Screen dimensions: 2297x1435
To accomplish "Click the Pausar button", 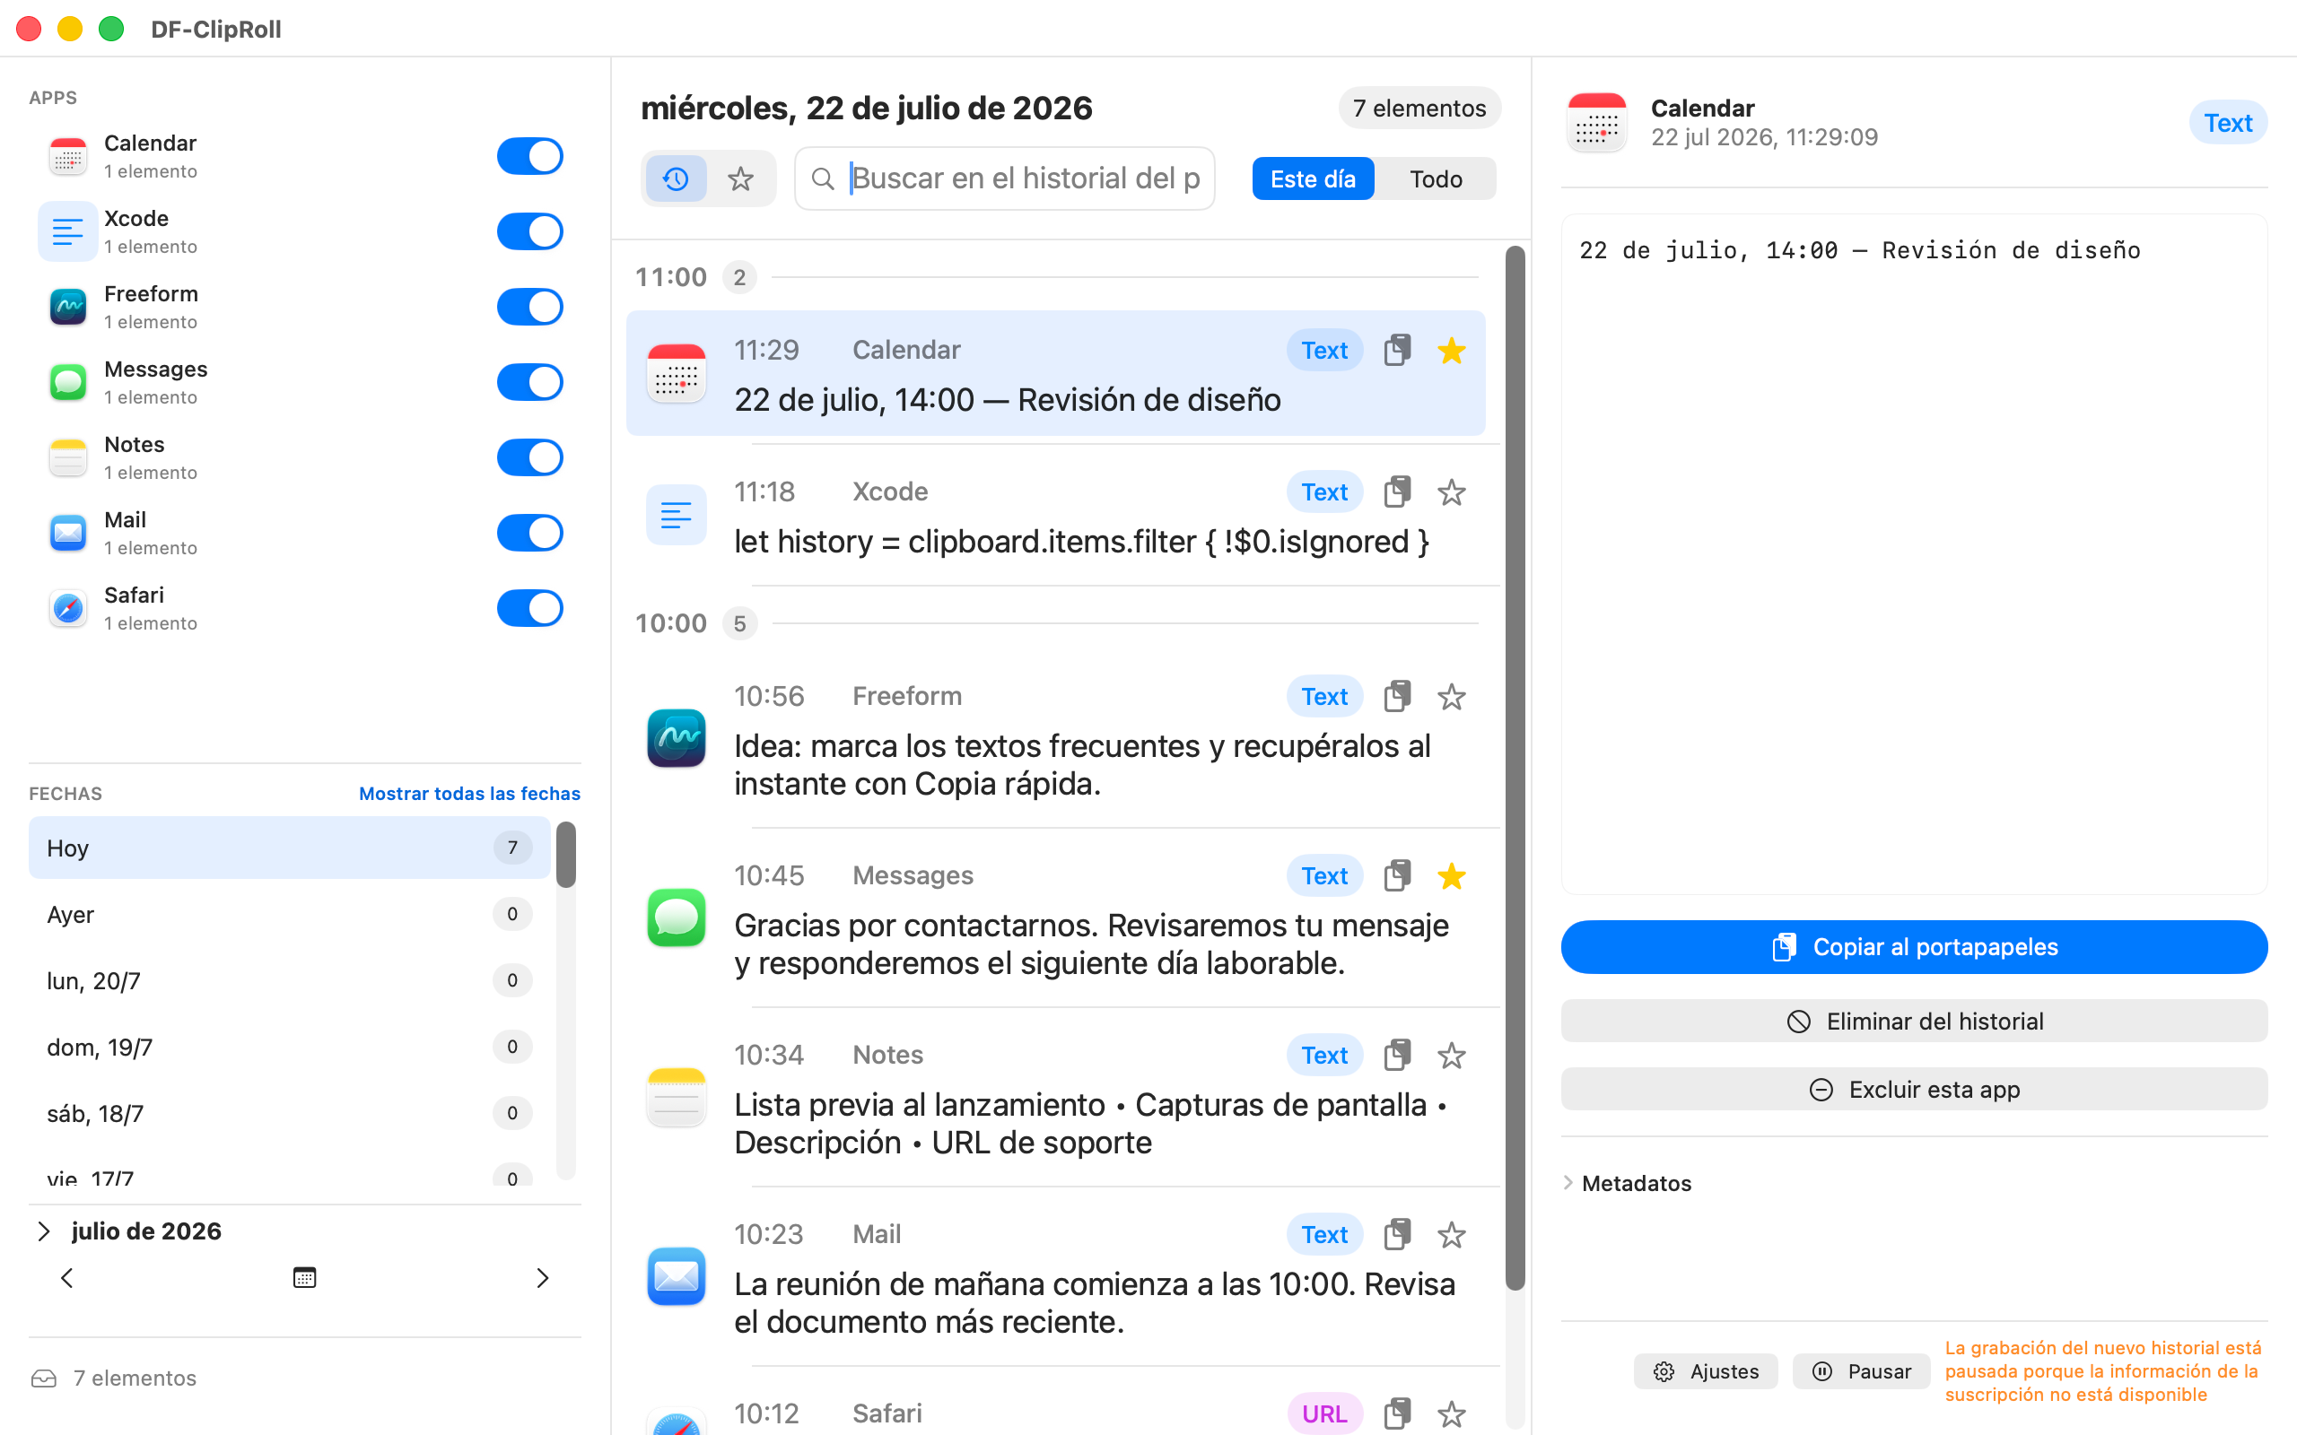I will pyautogui.click(x=1861, y=1371).
